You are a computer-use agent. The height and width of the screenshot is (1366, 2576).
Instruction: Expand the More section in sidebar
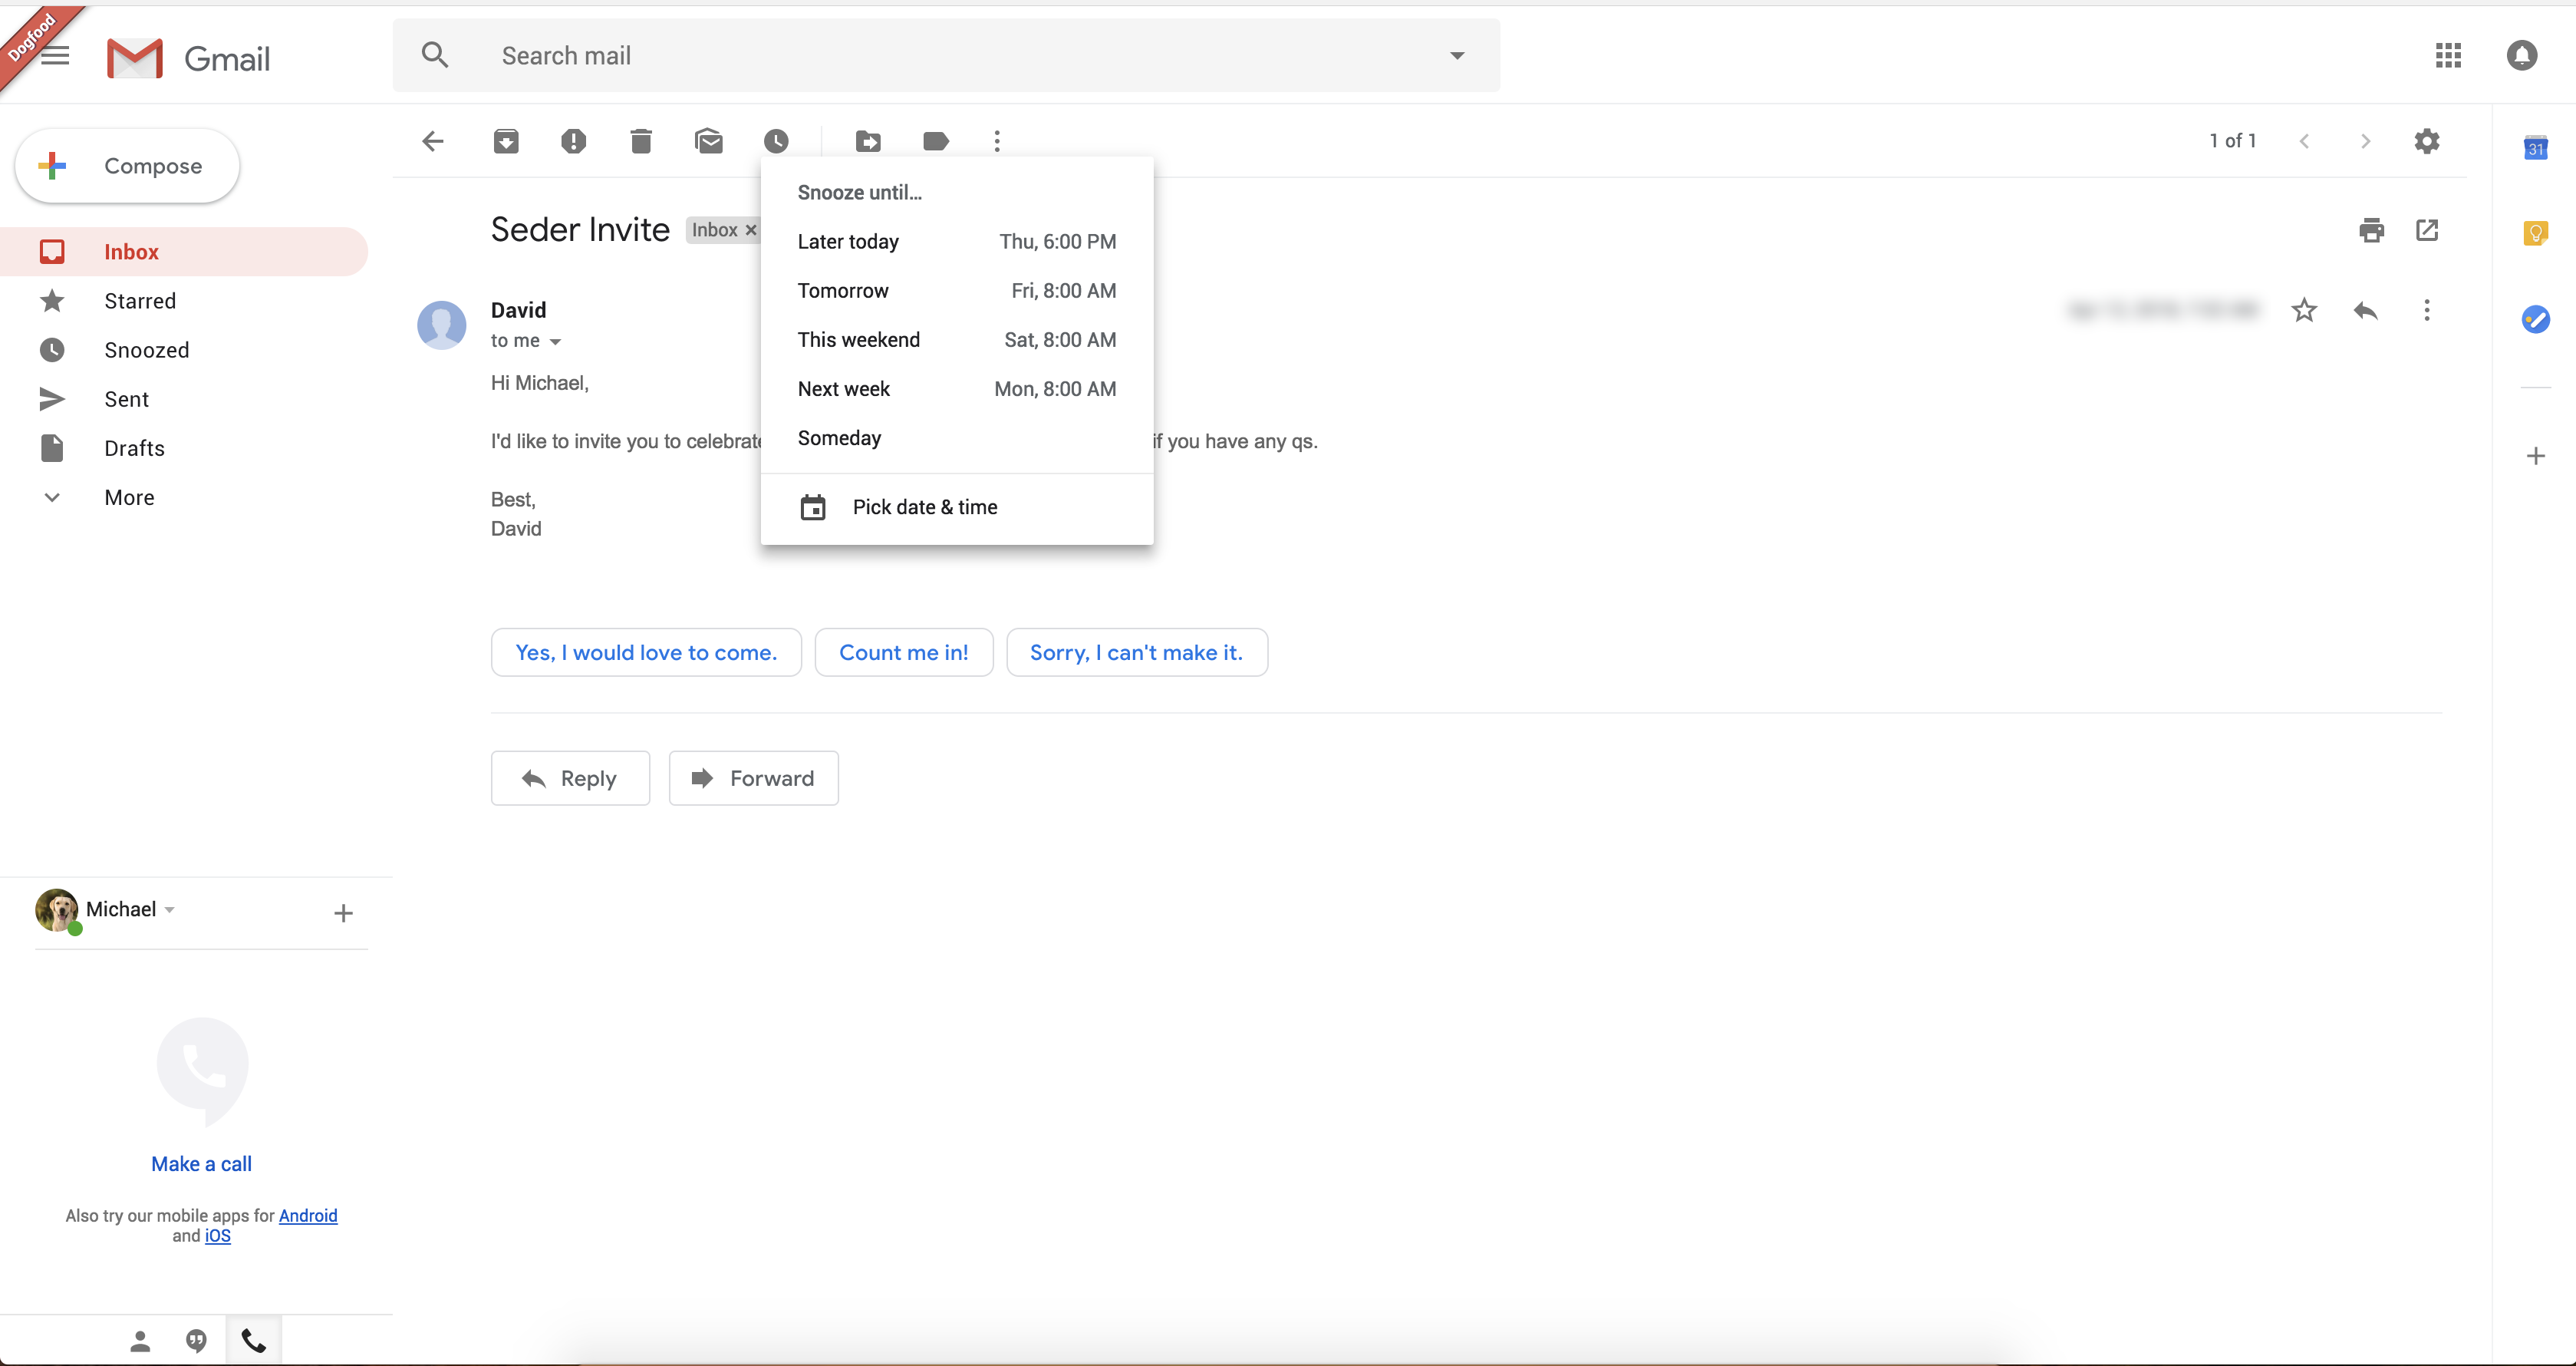[130, 497]
